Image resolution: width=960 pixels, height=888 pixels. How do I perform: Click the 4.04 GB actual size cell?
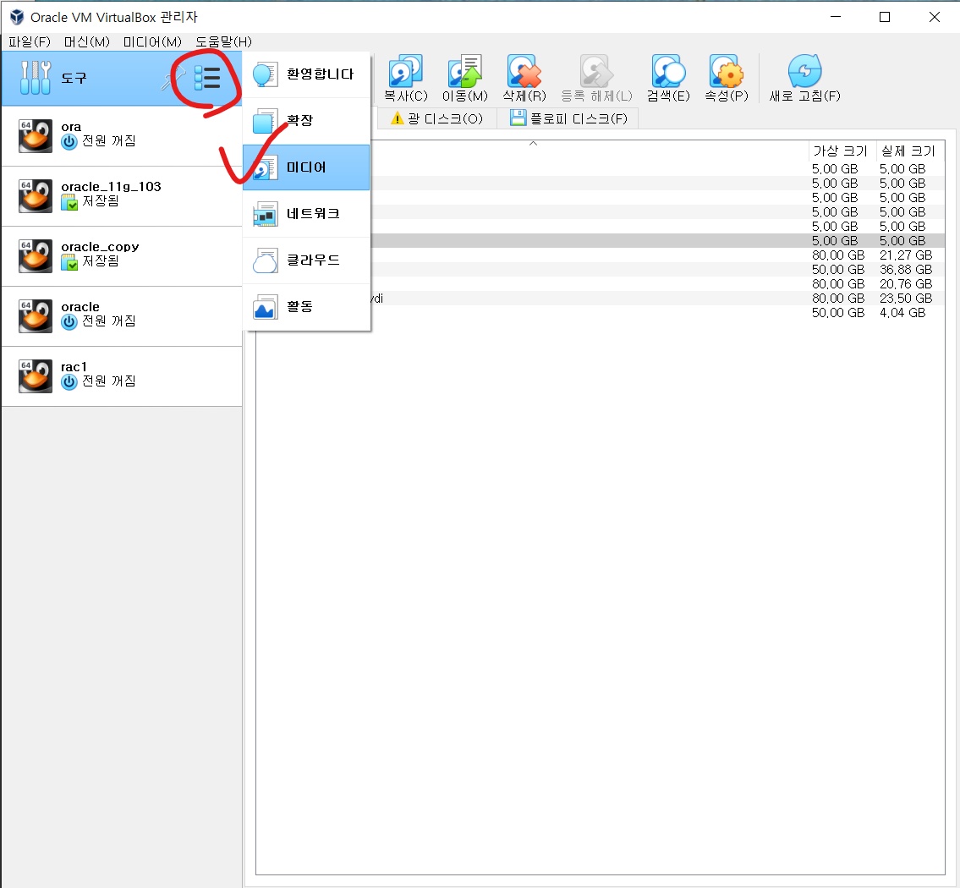[902, 313]
